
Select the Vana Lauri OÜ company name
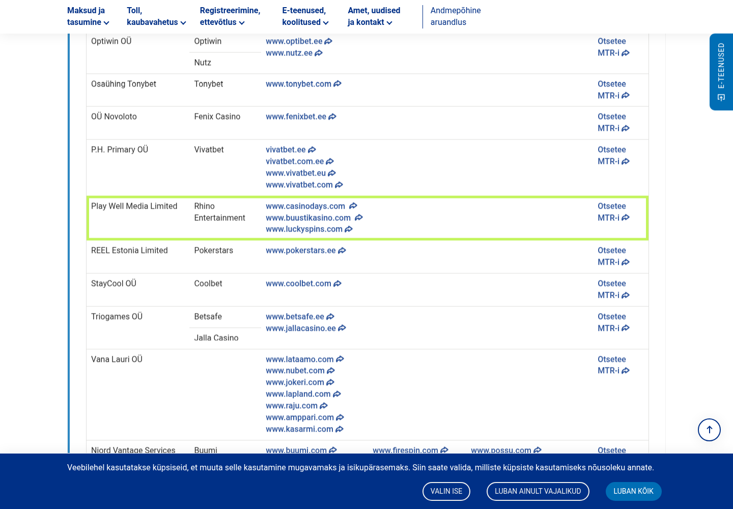[x=117, y=359]
